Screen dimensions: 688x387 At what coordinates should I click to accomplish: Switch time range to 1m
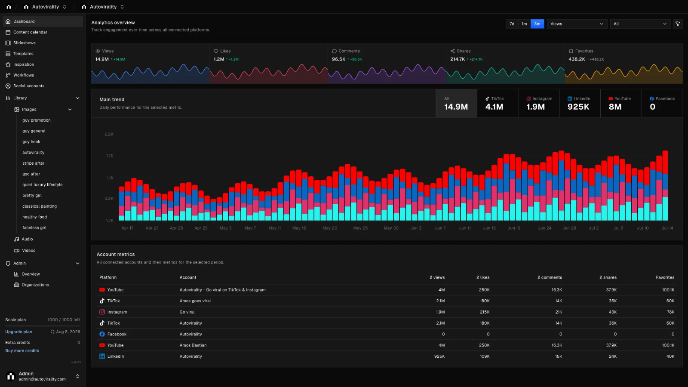tap(524, 24)
